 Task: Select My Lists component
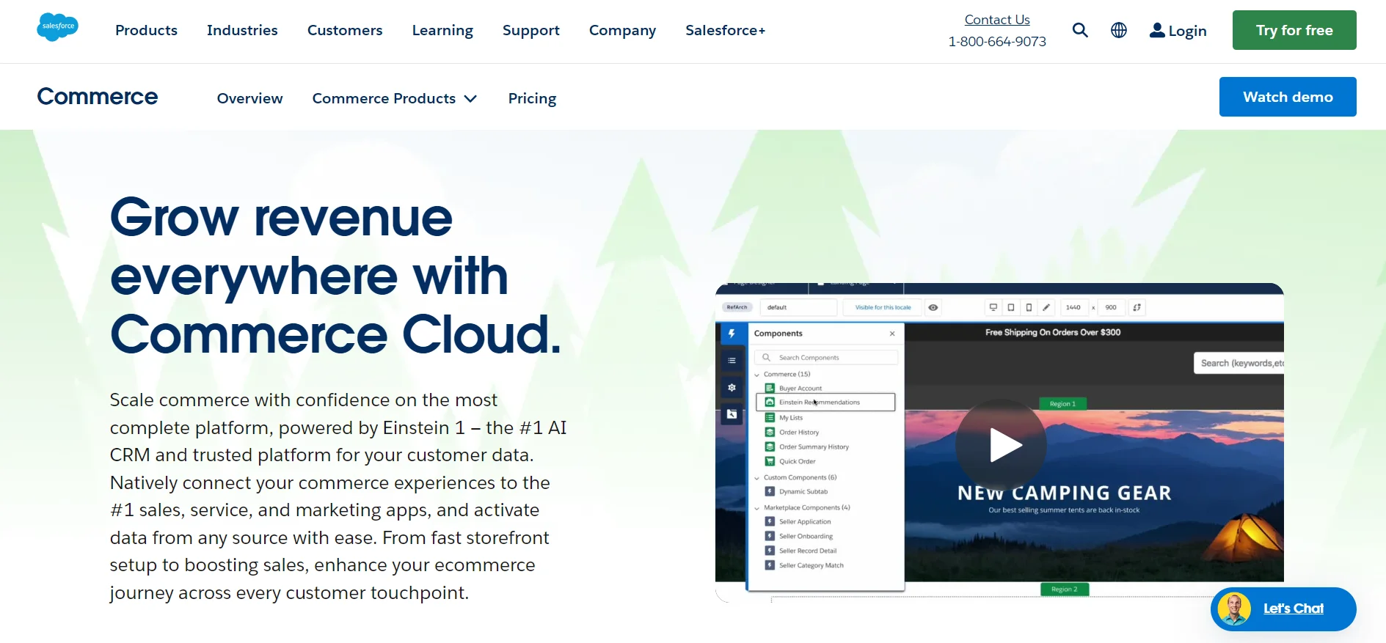[x=790, y=418]
